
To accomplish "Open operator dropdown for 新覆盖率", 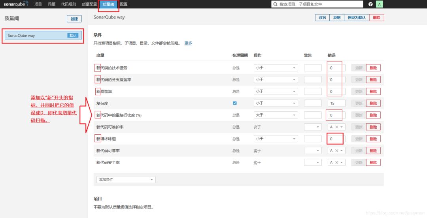I will pos(276,92).
